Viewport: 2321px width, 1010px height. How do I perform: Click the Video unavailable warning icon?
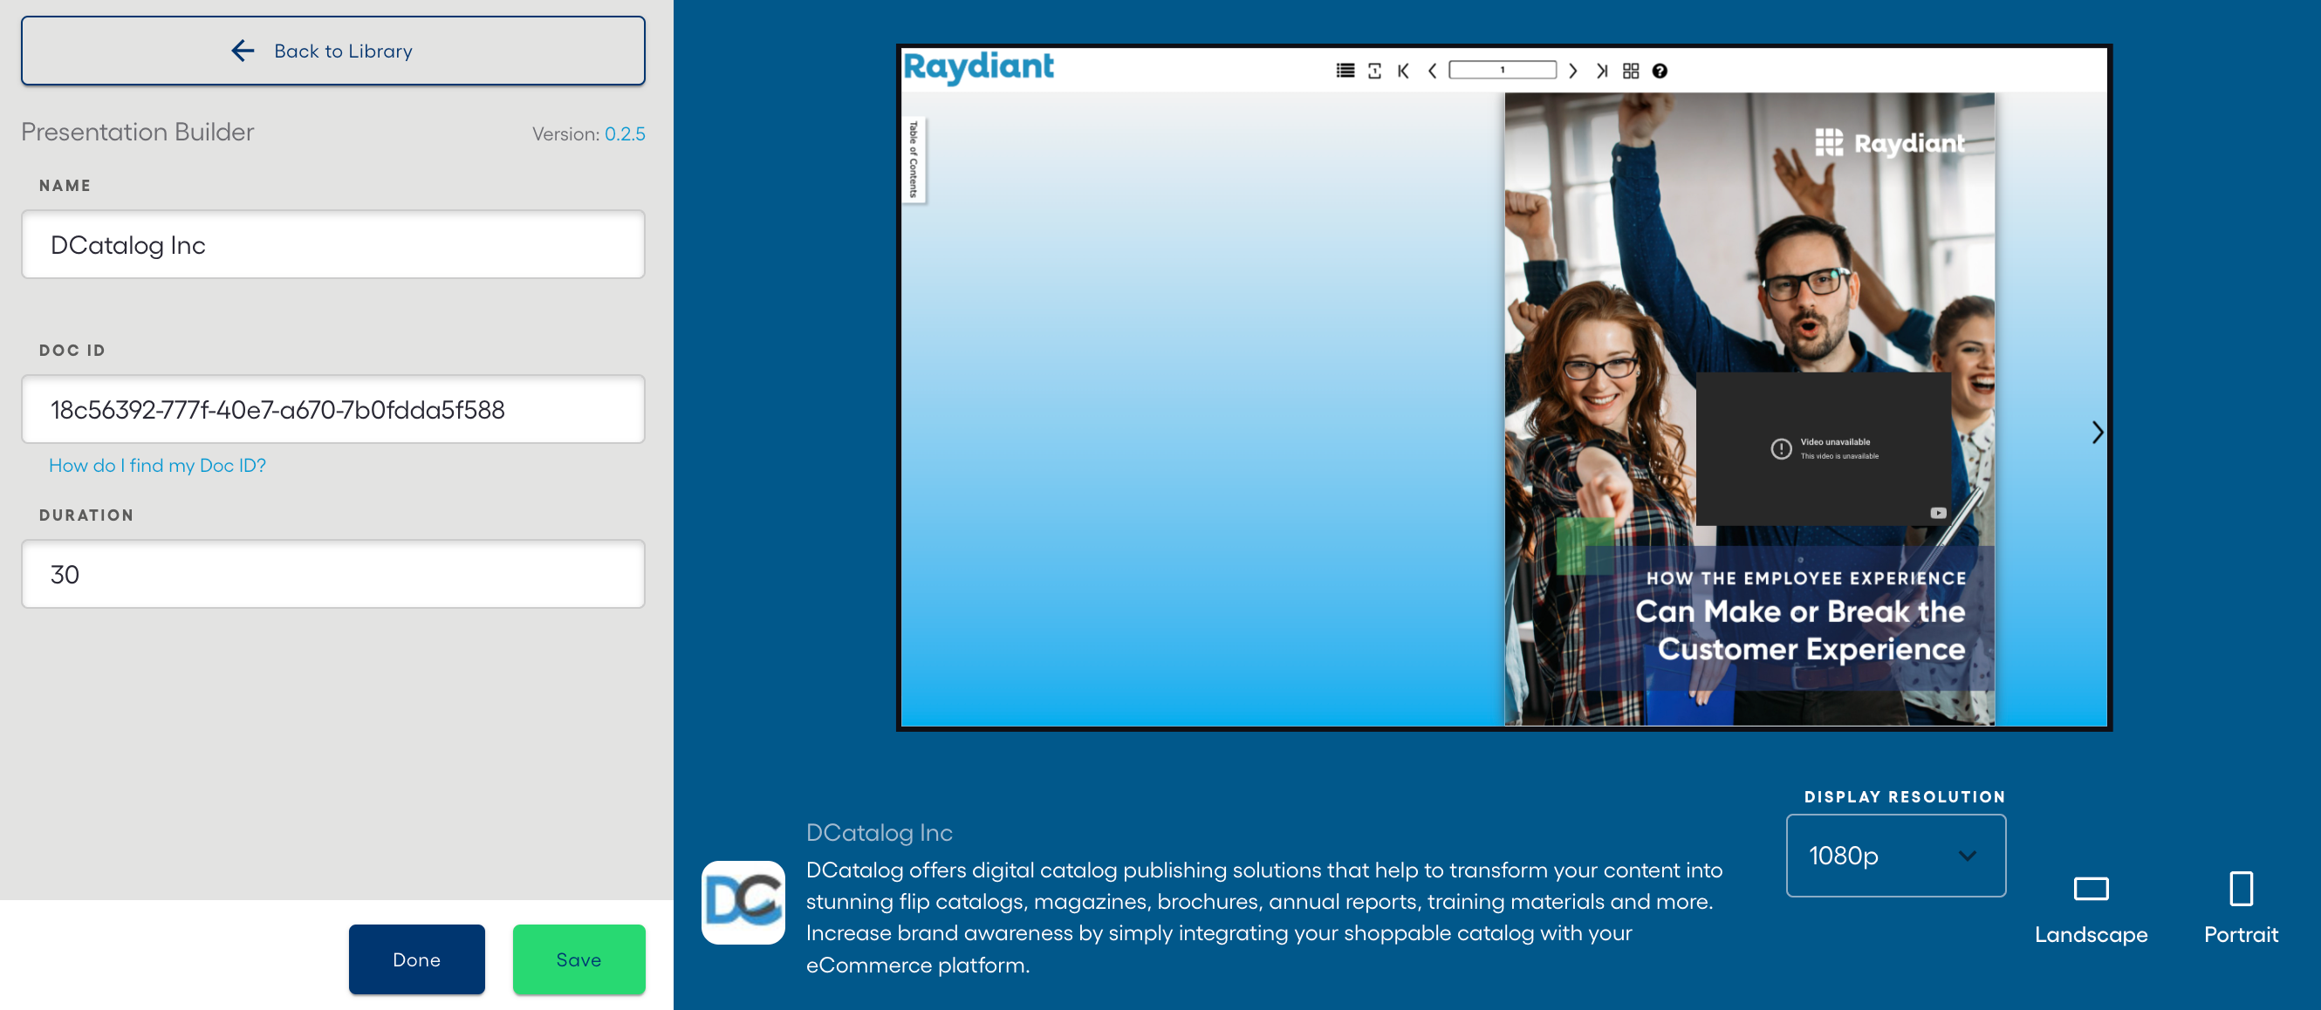click(x=1780, y=448)
